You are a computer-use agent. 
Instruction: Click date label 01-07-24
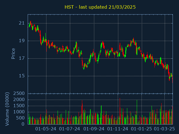(x=70, y=129)
